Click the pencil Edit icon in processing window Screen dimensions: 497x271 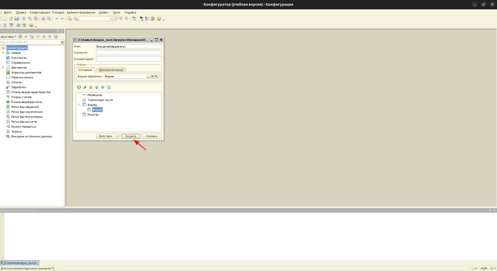[x=85, y=87]
